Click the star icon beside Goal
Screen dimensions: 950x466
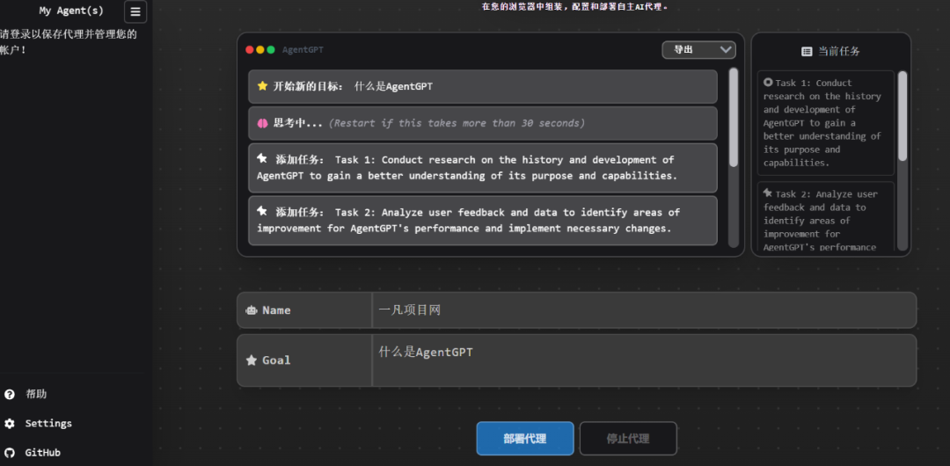(251, 360)
